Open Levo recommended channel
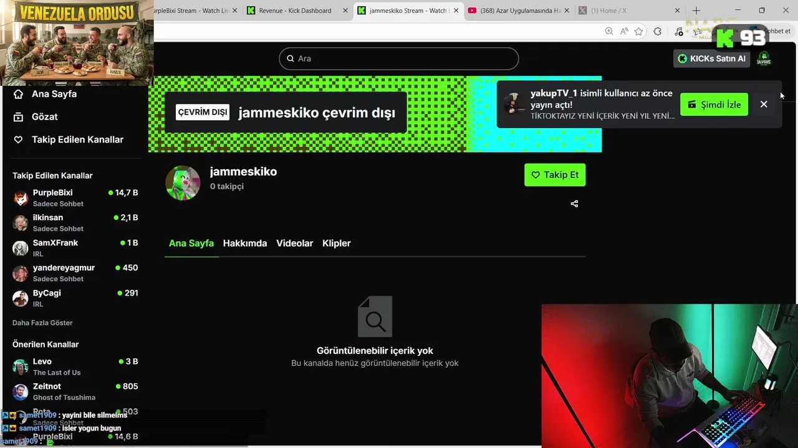 pos(75,366)
